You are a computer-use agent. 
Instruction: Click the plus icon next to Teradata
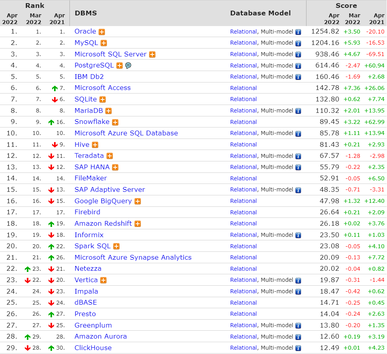point(110,156)
